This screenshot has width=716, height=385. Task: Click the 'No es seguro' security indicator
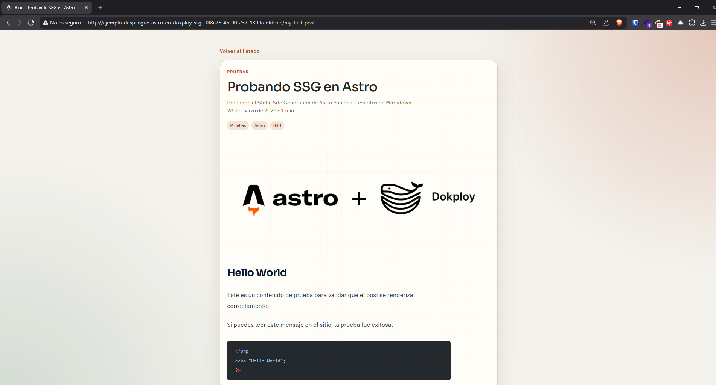pyautogui.click(x=62, y=23)
